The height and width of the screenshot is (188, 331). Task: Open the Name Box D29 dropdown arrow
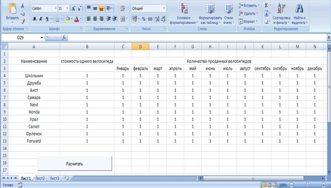(x=42, y=37)
